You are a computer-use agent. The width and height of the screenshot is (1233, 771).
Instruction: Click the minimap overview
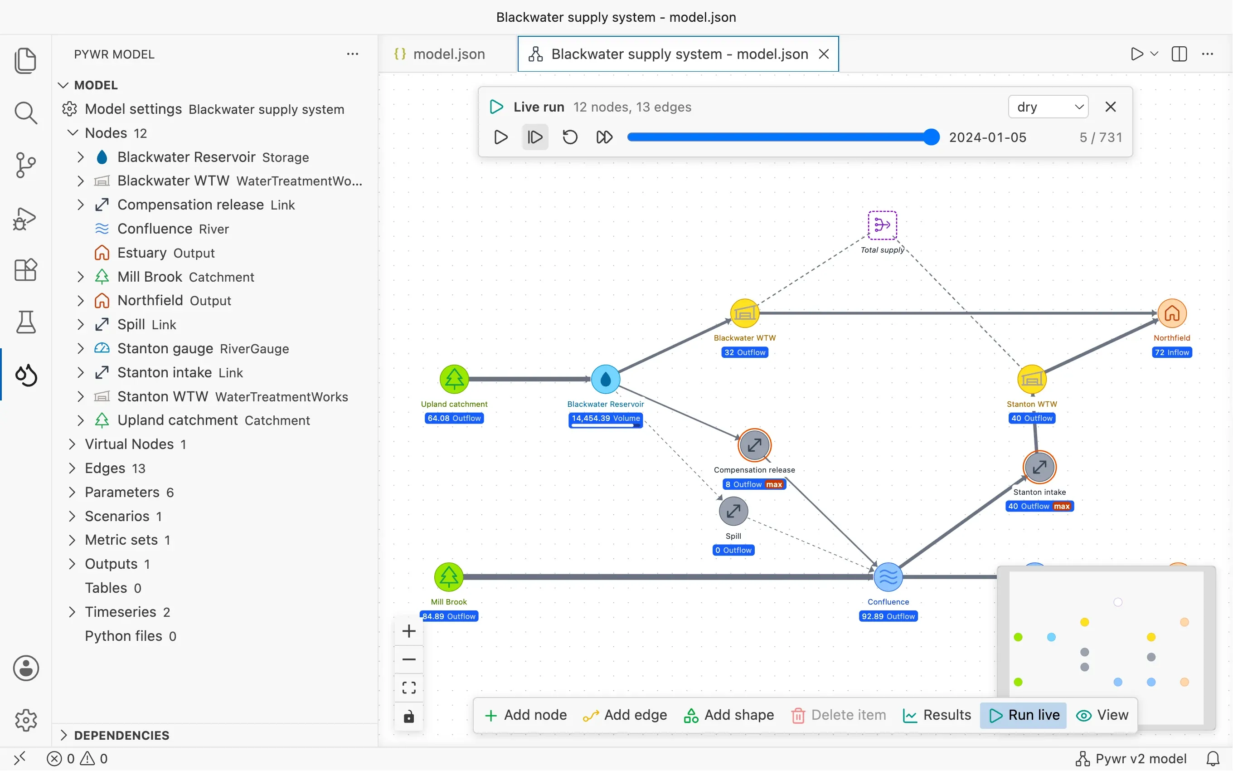coord(1106,647)
